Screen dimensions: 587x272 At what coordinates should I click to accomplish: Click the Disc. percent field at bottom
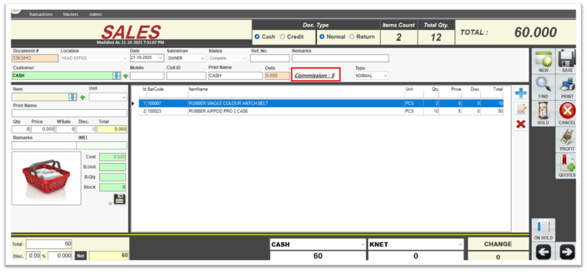click(x=34, y=256)
